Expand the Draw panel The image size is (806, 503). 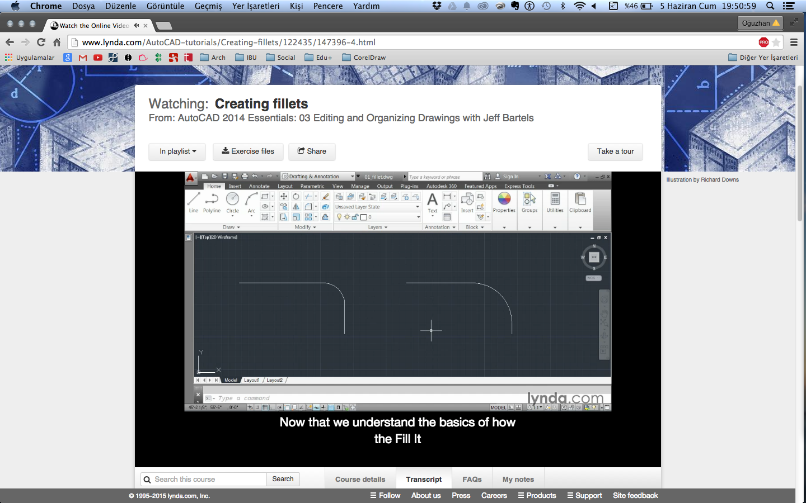pyautogui.click(x=231, y=227)
